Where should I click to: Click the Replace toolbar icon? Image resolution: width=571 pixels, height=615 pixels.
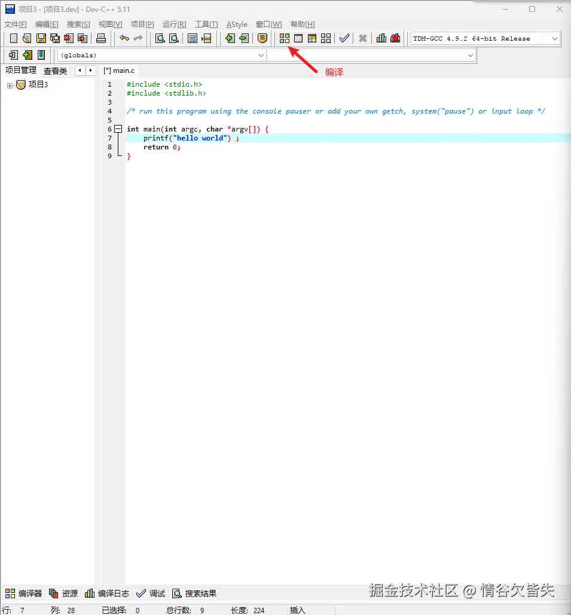click(174, 38)
